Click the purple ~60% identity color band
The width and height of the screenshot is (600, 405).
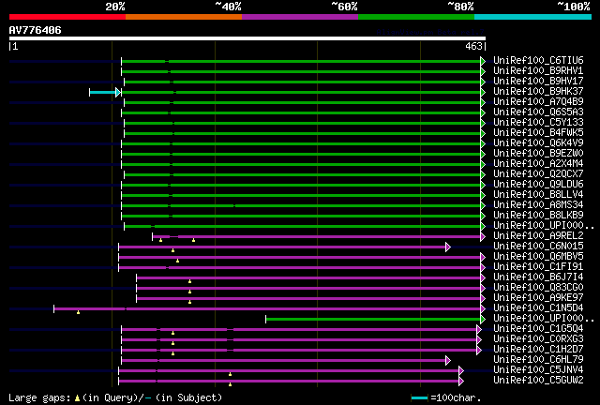(x=300, y=17)
